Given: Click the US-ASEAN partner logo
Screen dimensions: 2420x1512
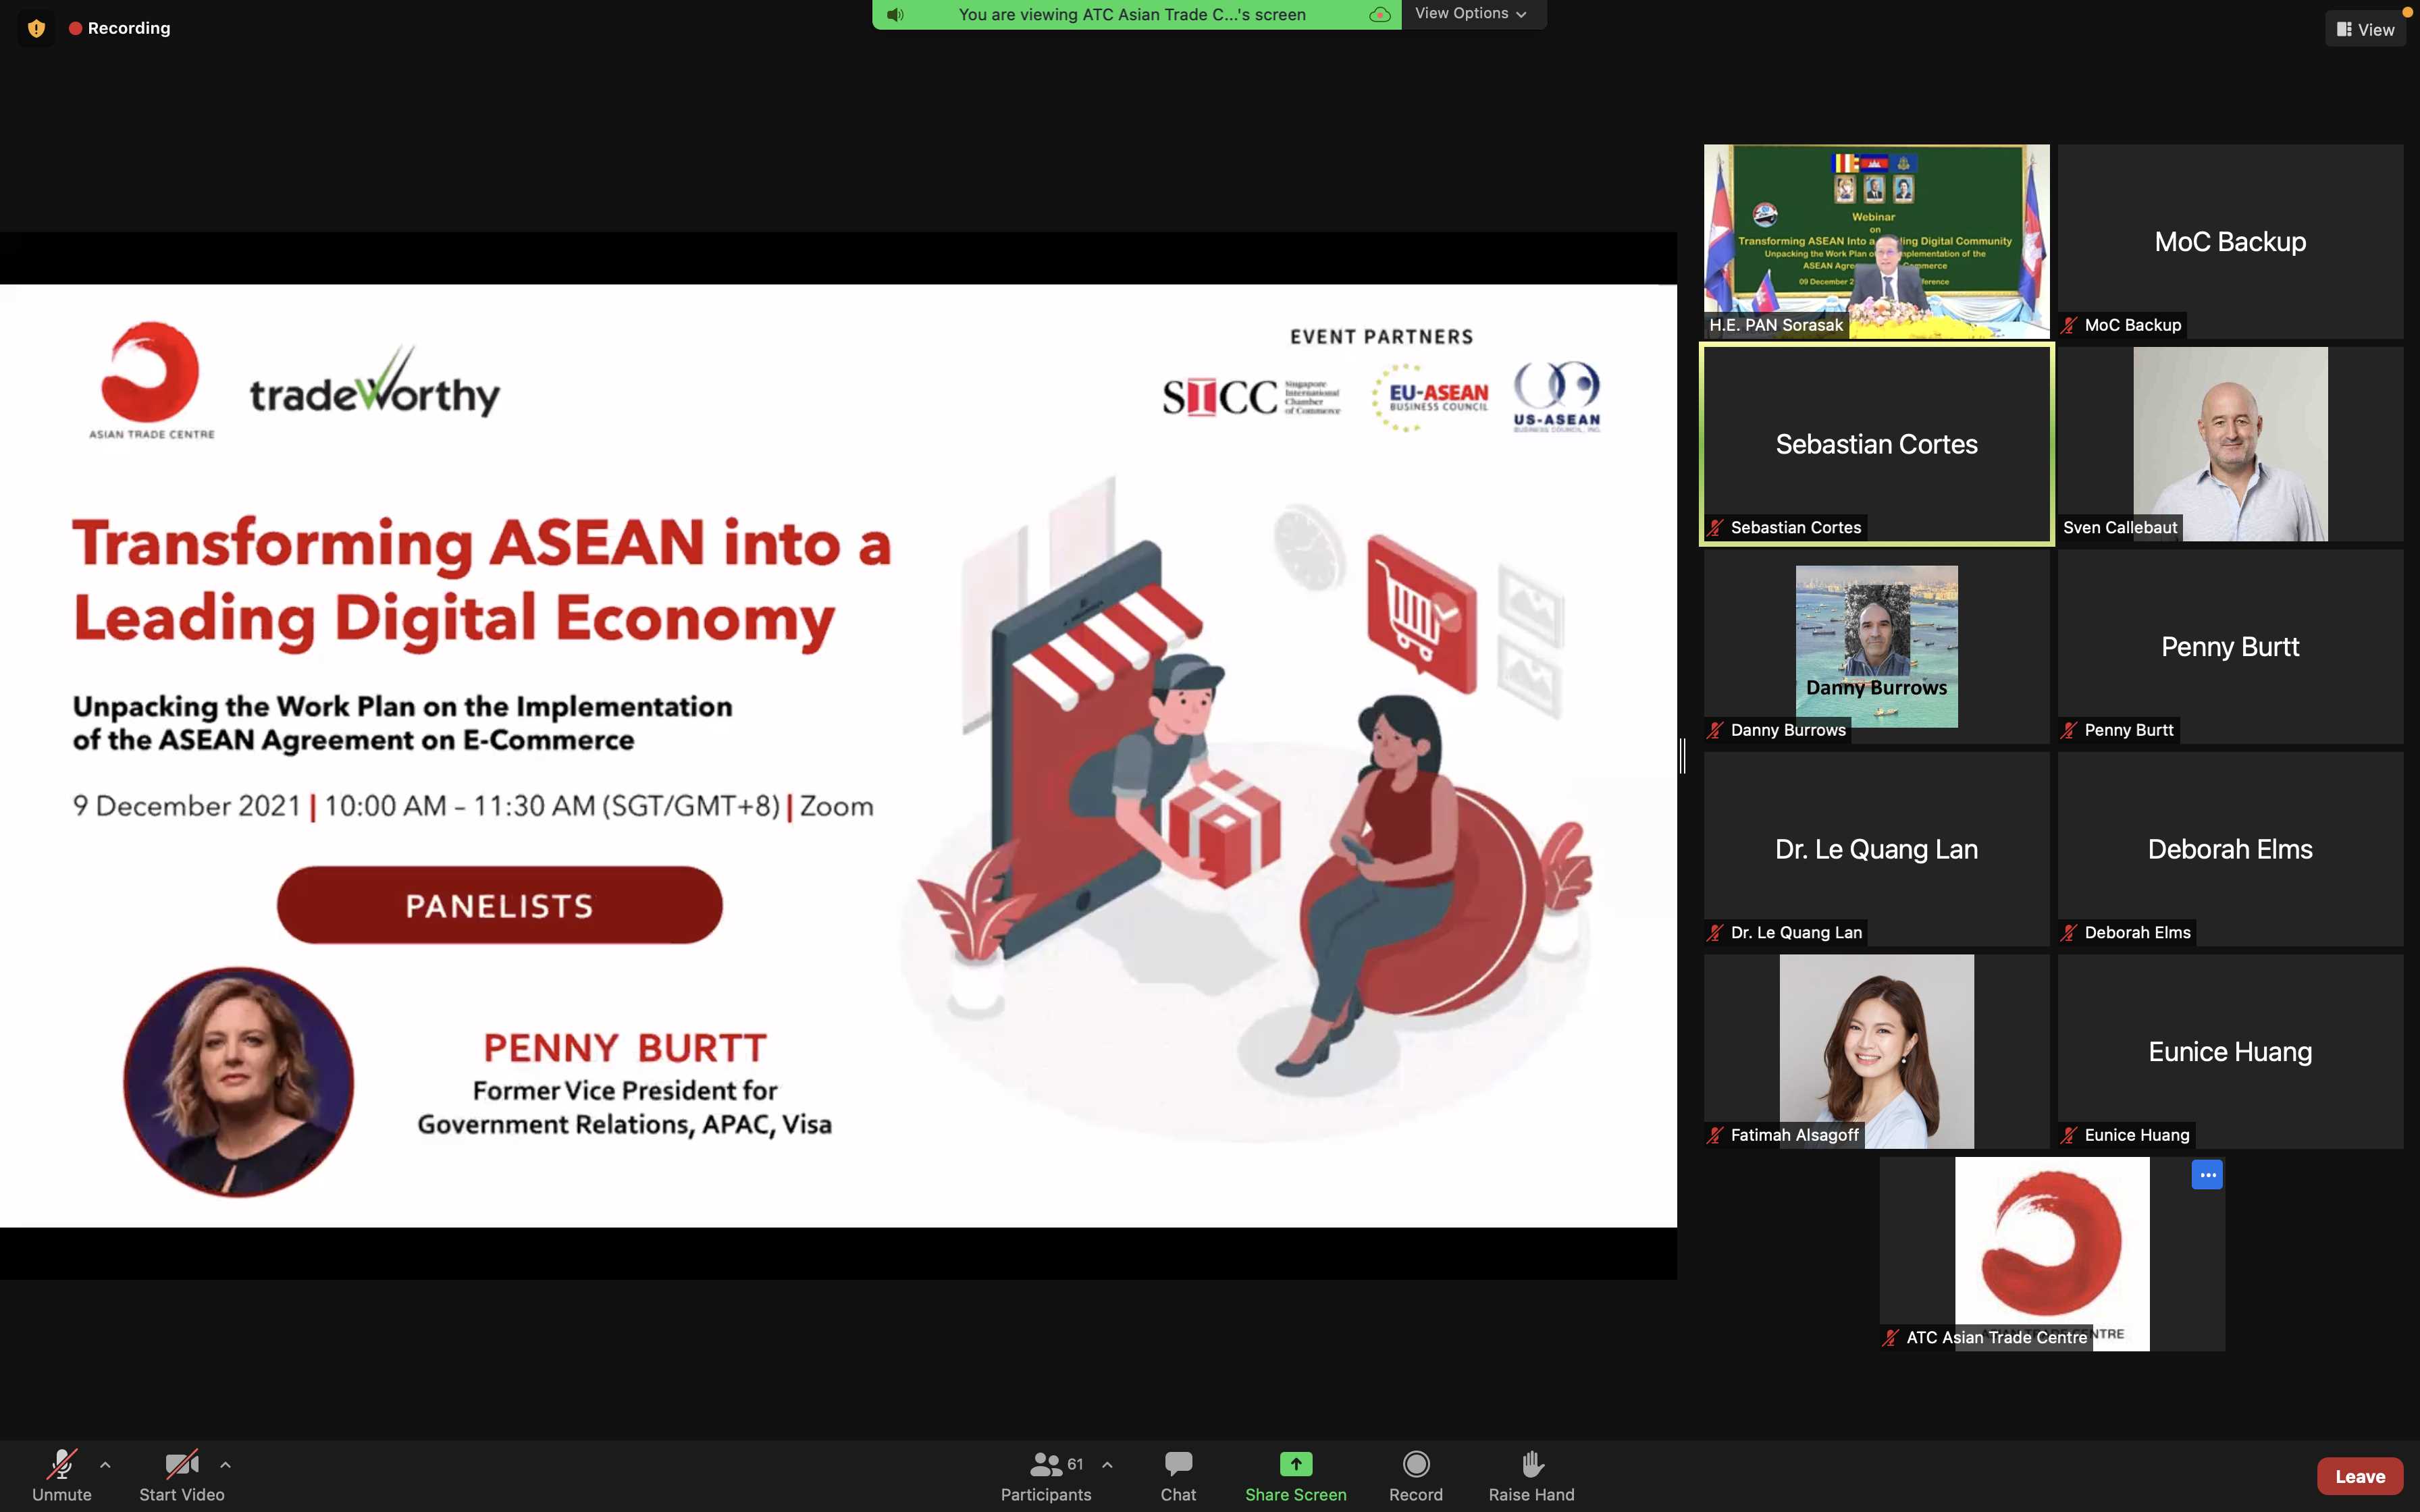Looking at the screenshot, I should coord(1557,396).
